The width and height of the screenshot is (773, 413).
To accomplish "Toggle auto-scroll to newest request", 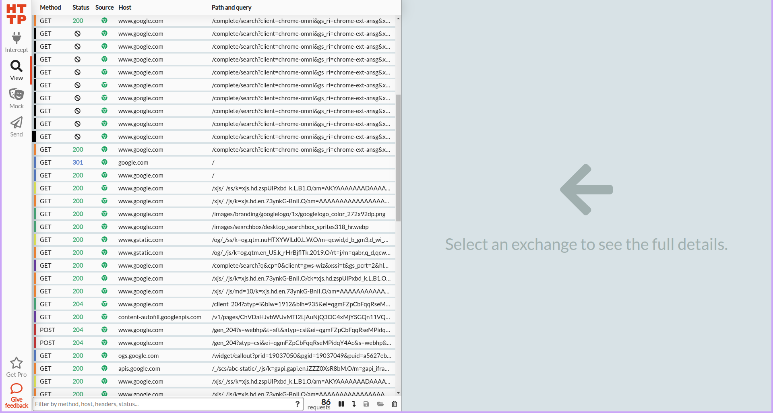I will [353, 404].
